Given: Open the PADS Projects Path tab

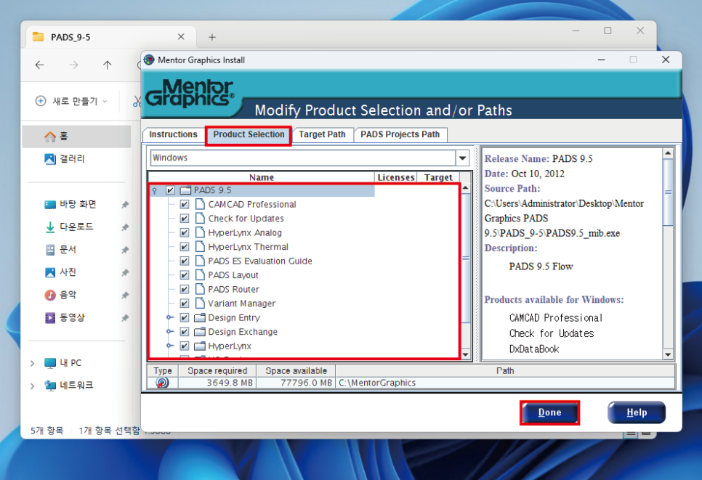Looking at the screenshot, I should coord(400,134).
